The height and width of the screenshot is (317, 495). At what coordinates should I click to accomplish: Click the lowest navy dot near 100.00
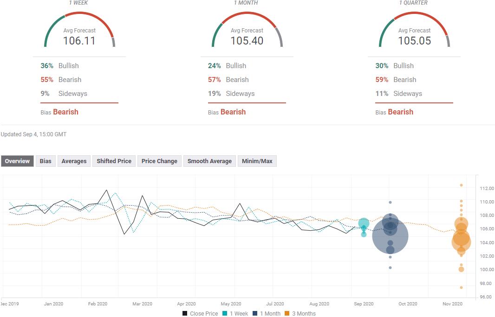[390, 267]
